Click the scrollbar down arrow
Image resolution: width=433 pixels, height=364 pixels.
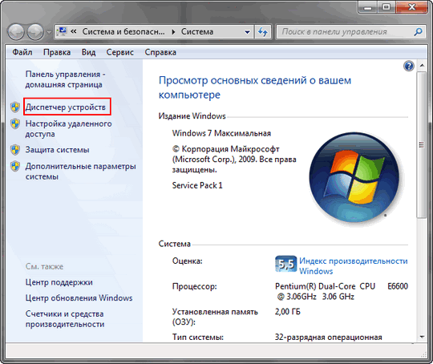pyautogui.click(x=422, y=337)
